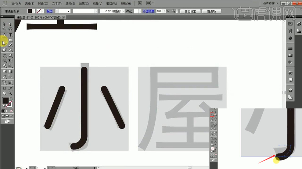This screenshot has width=302, height=169.
Task: Open the Swatches panel icon
Action: click(x=290, y=24)
